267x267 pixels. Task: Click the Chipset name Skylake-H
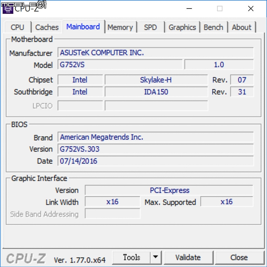[156, 80]
